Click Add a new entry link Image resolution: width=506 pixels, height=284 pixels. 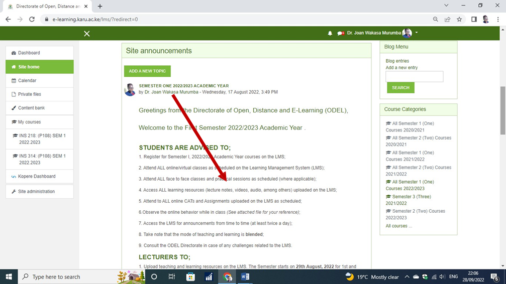[x=401, y=68]
